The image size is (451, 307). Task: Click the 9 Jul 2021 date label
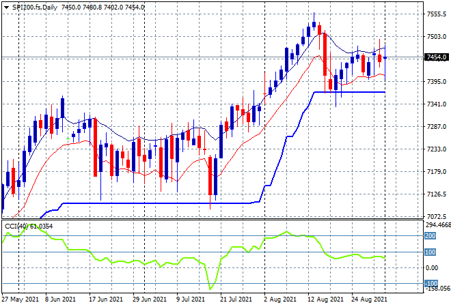click(191, 299)
